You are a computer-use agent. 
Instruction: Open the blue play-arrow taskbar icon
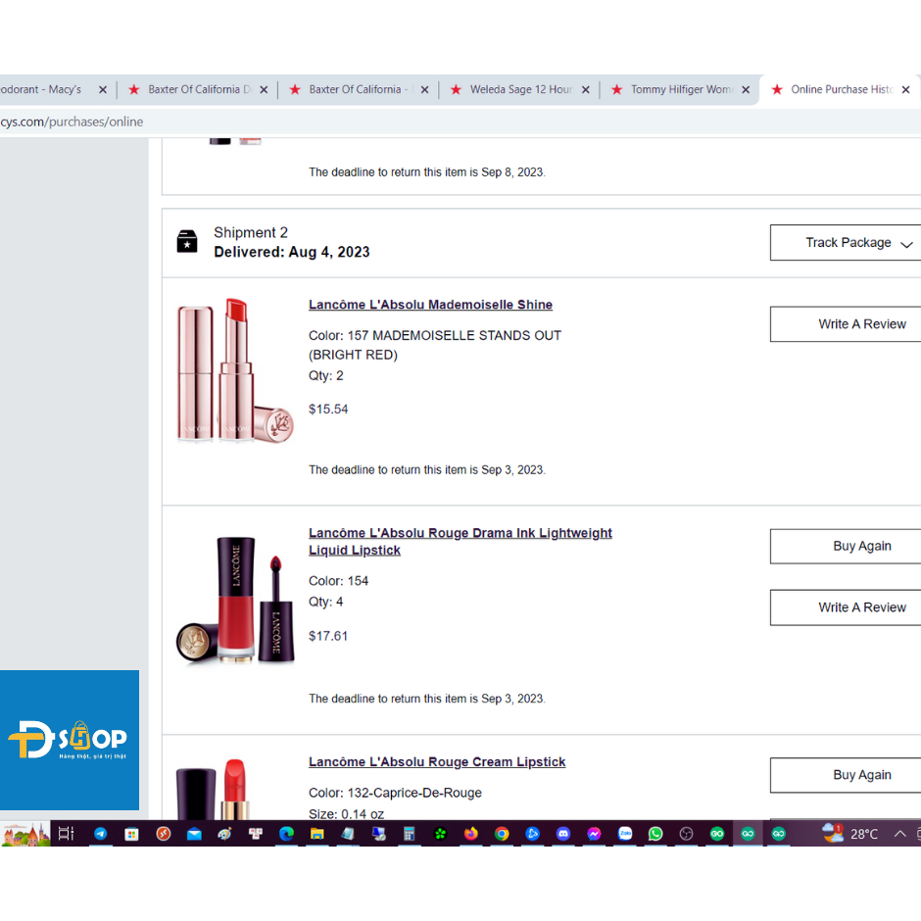(x=533, y=834)
